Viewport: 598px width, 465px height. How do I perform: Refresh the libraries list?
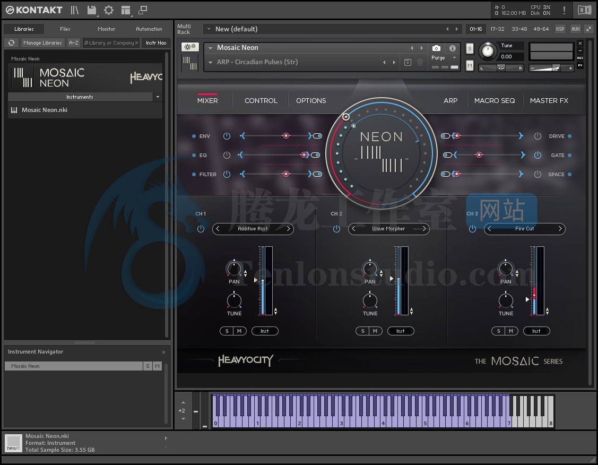12,42
